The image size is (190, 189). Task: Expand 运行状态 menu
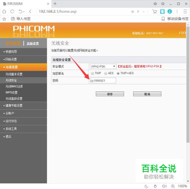click(23, 121)
